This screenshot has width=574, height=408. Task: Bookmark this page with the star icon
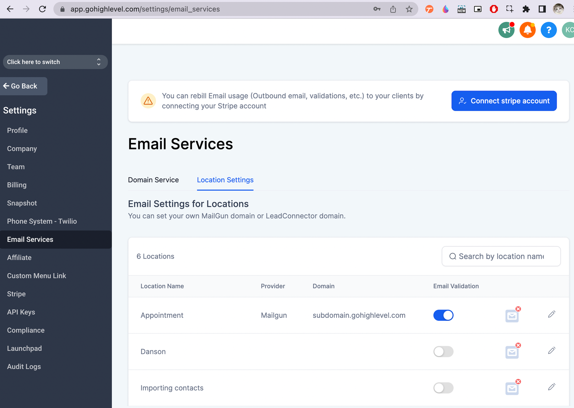pos(409,9)
